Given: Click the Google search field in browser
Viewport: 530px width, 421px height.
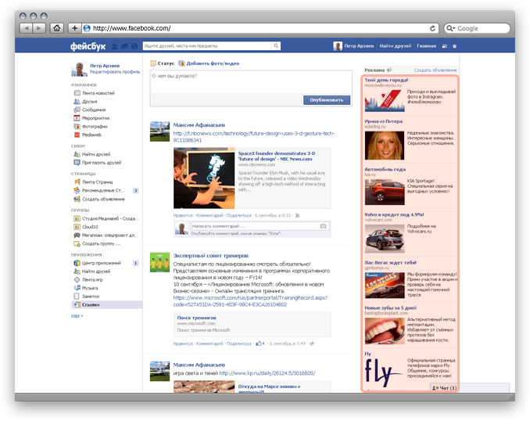Looking at the screenshot, I should 477,28.
